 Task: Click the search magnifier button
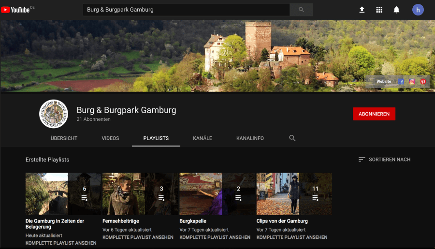point(301,10)
